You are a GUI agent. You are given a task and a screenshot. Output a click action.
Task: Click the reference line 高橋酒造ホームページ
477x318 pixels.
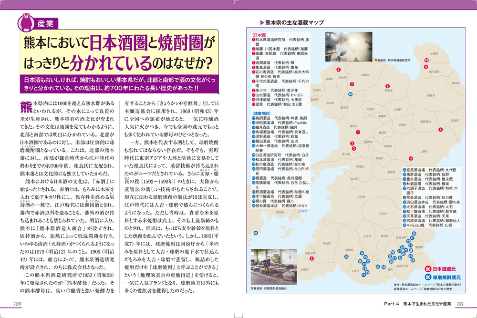[424, 289]
